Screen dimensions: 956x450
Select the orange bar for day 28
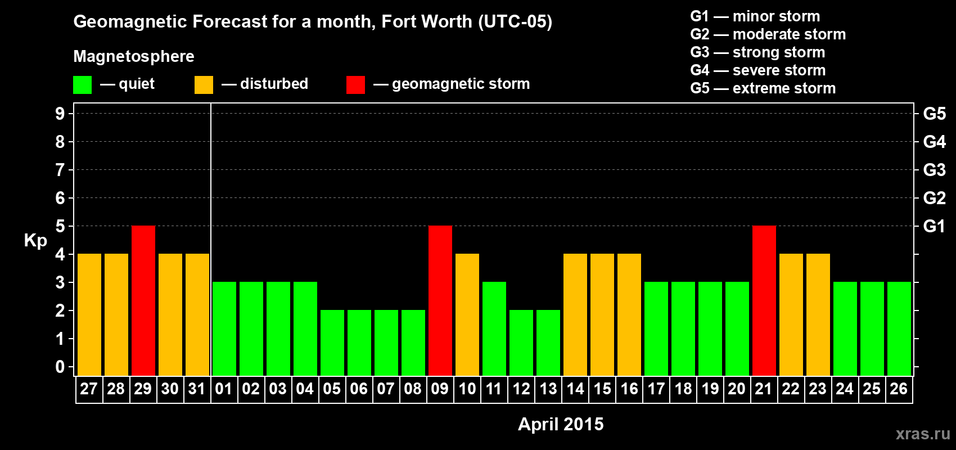(x=116, y=315)
